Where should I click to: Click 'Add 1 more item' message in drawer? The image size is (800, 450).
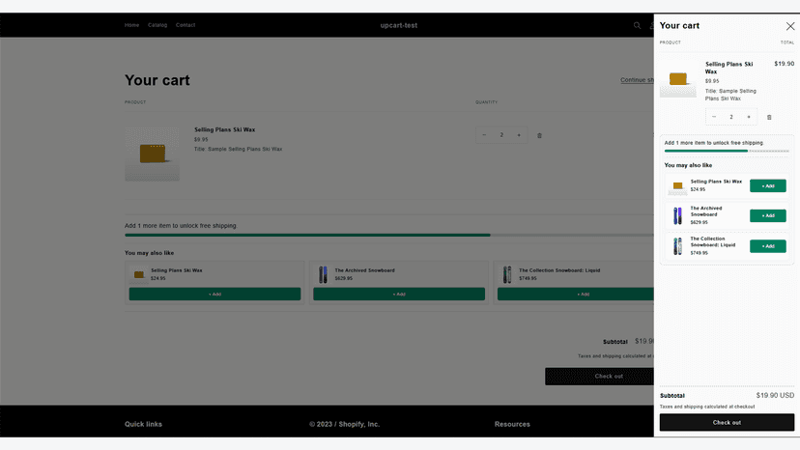pos(713,143)
